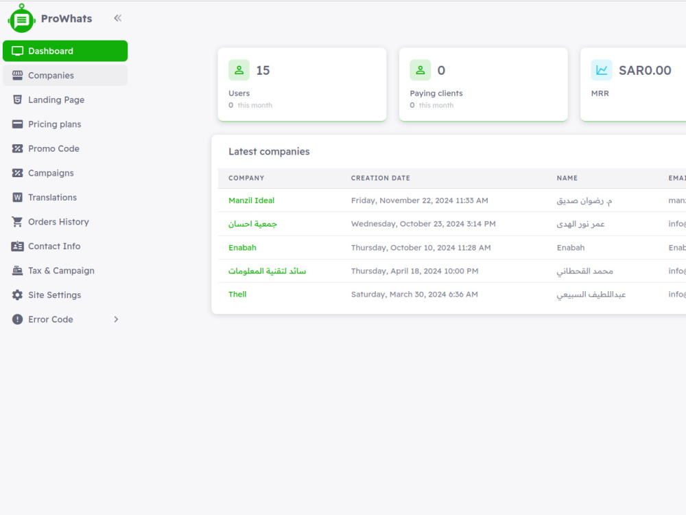Click the ProWhats brand name text
The image size is (686, 515).
click(67, 19)
